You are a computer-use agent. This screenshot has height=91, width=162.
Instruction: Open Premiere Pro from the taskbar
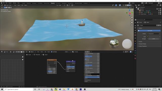point(80,89)
